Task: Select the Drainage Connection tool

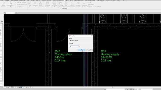Action: [72, 4]
